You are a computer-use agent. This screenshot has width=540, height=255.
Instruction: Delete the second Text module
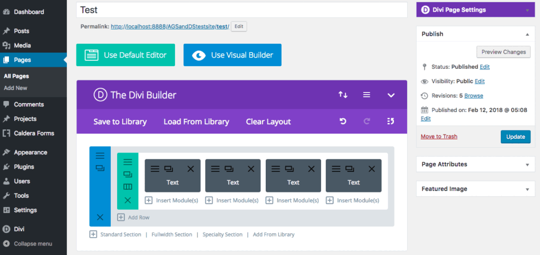pyautogui.click(x=251, y=169)
